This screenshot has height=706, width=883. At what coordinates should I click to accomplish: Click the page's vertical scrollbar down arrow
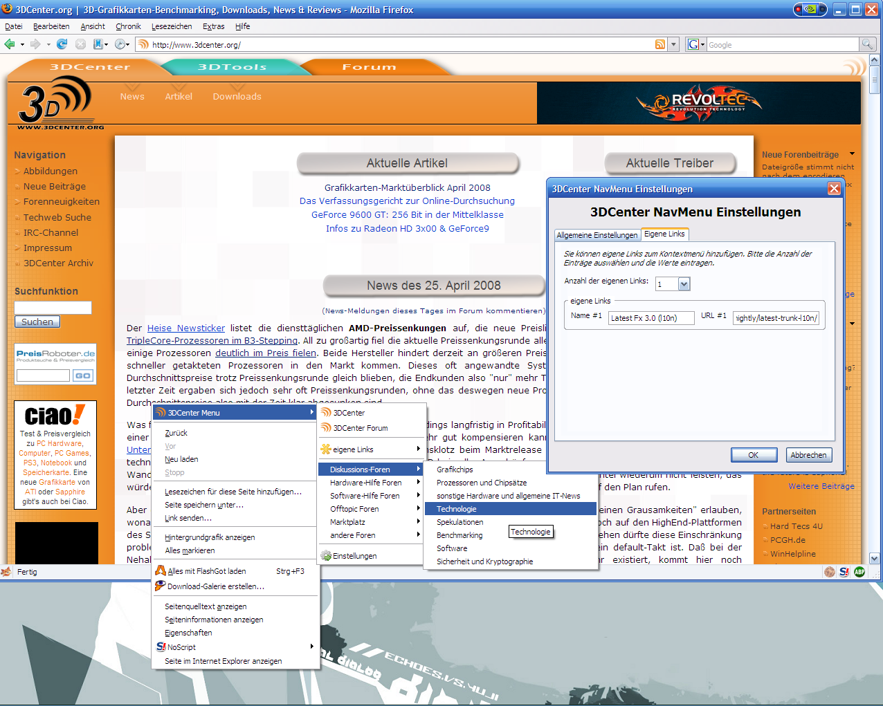[x=874, y=559]
